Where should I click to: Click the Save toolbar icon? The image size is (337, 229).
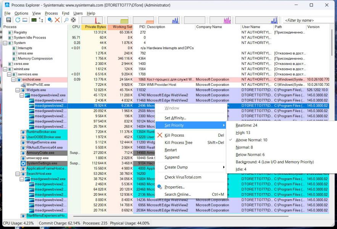coord(8,20)
